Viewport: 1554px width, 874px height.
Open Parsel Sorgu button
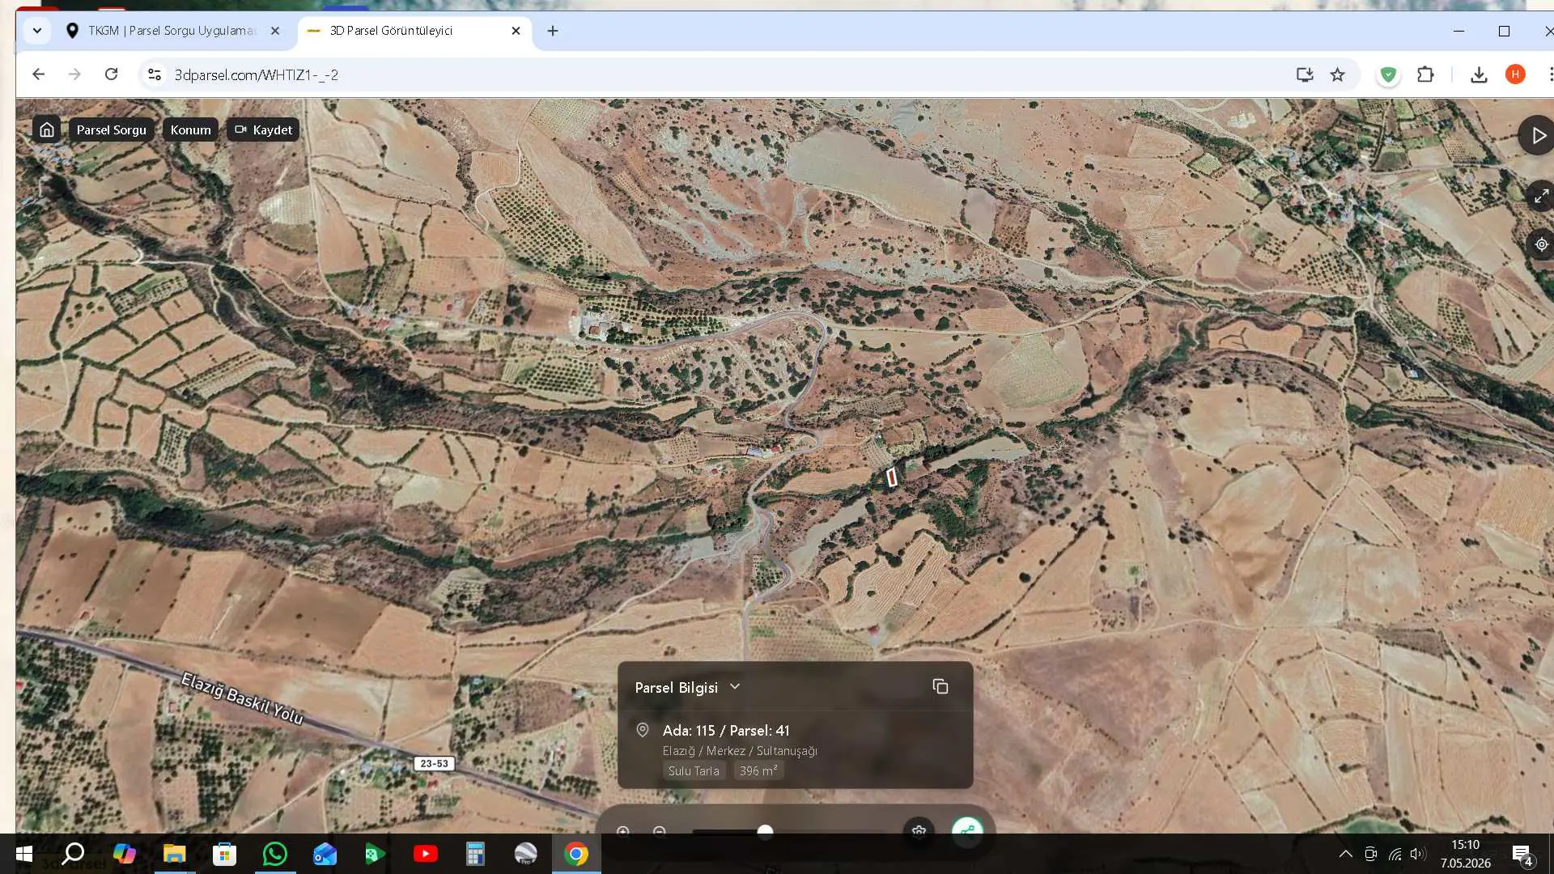[x=112, y=129]
